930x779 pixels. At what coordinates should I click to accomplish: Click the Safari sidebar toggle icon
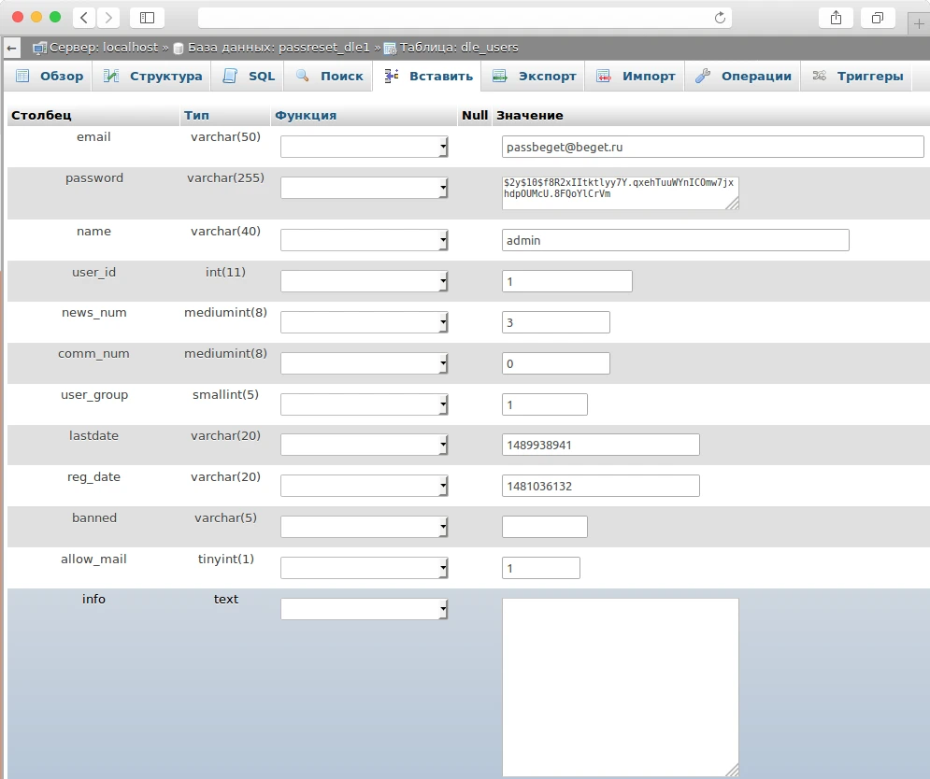[147, 18]
